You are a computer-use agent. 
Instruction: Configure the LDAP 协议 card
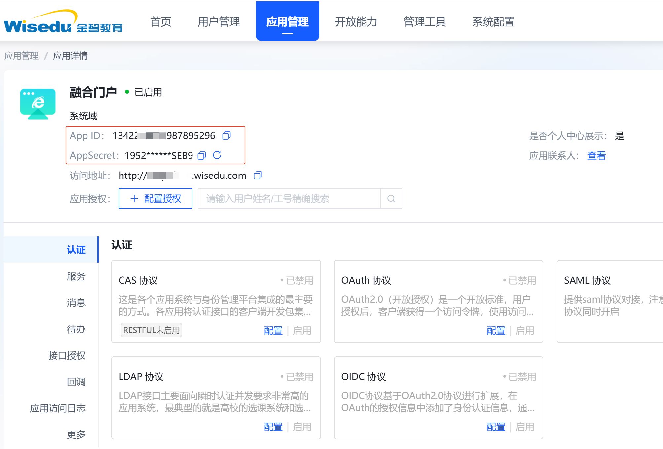[273, 427]
